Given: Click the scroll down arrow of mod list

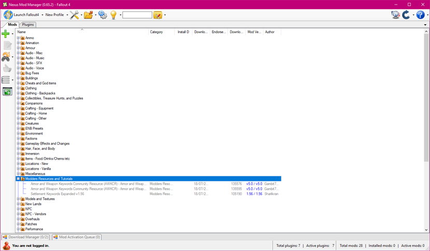Looking at the screenshot, I should point(426,230).
